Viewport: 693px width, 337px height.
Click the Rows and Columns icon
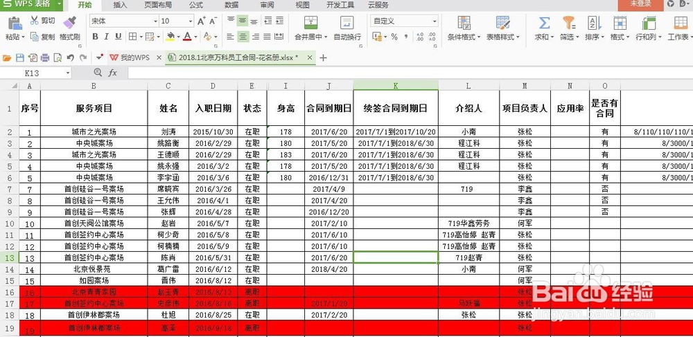click(649, 23)
